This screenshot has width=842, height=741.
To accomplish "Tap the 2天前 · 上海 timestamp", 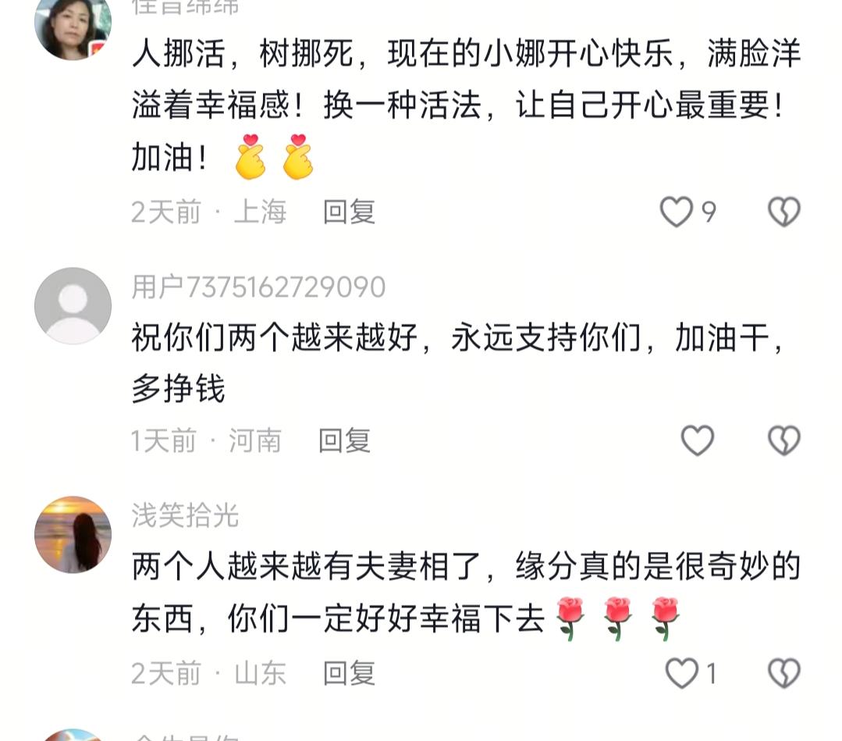I will [x=209, y=211].
